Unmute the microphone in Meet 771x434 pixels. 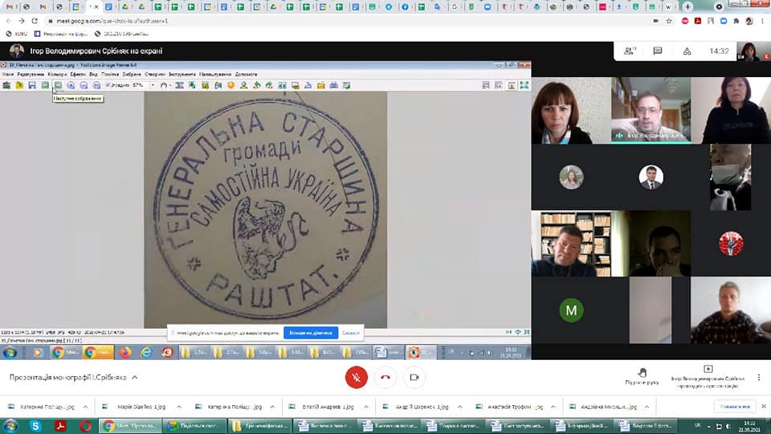pos(357,377)
